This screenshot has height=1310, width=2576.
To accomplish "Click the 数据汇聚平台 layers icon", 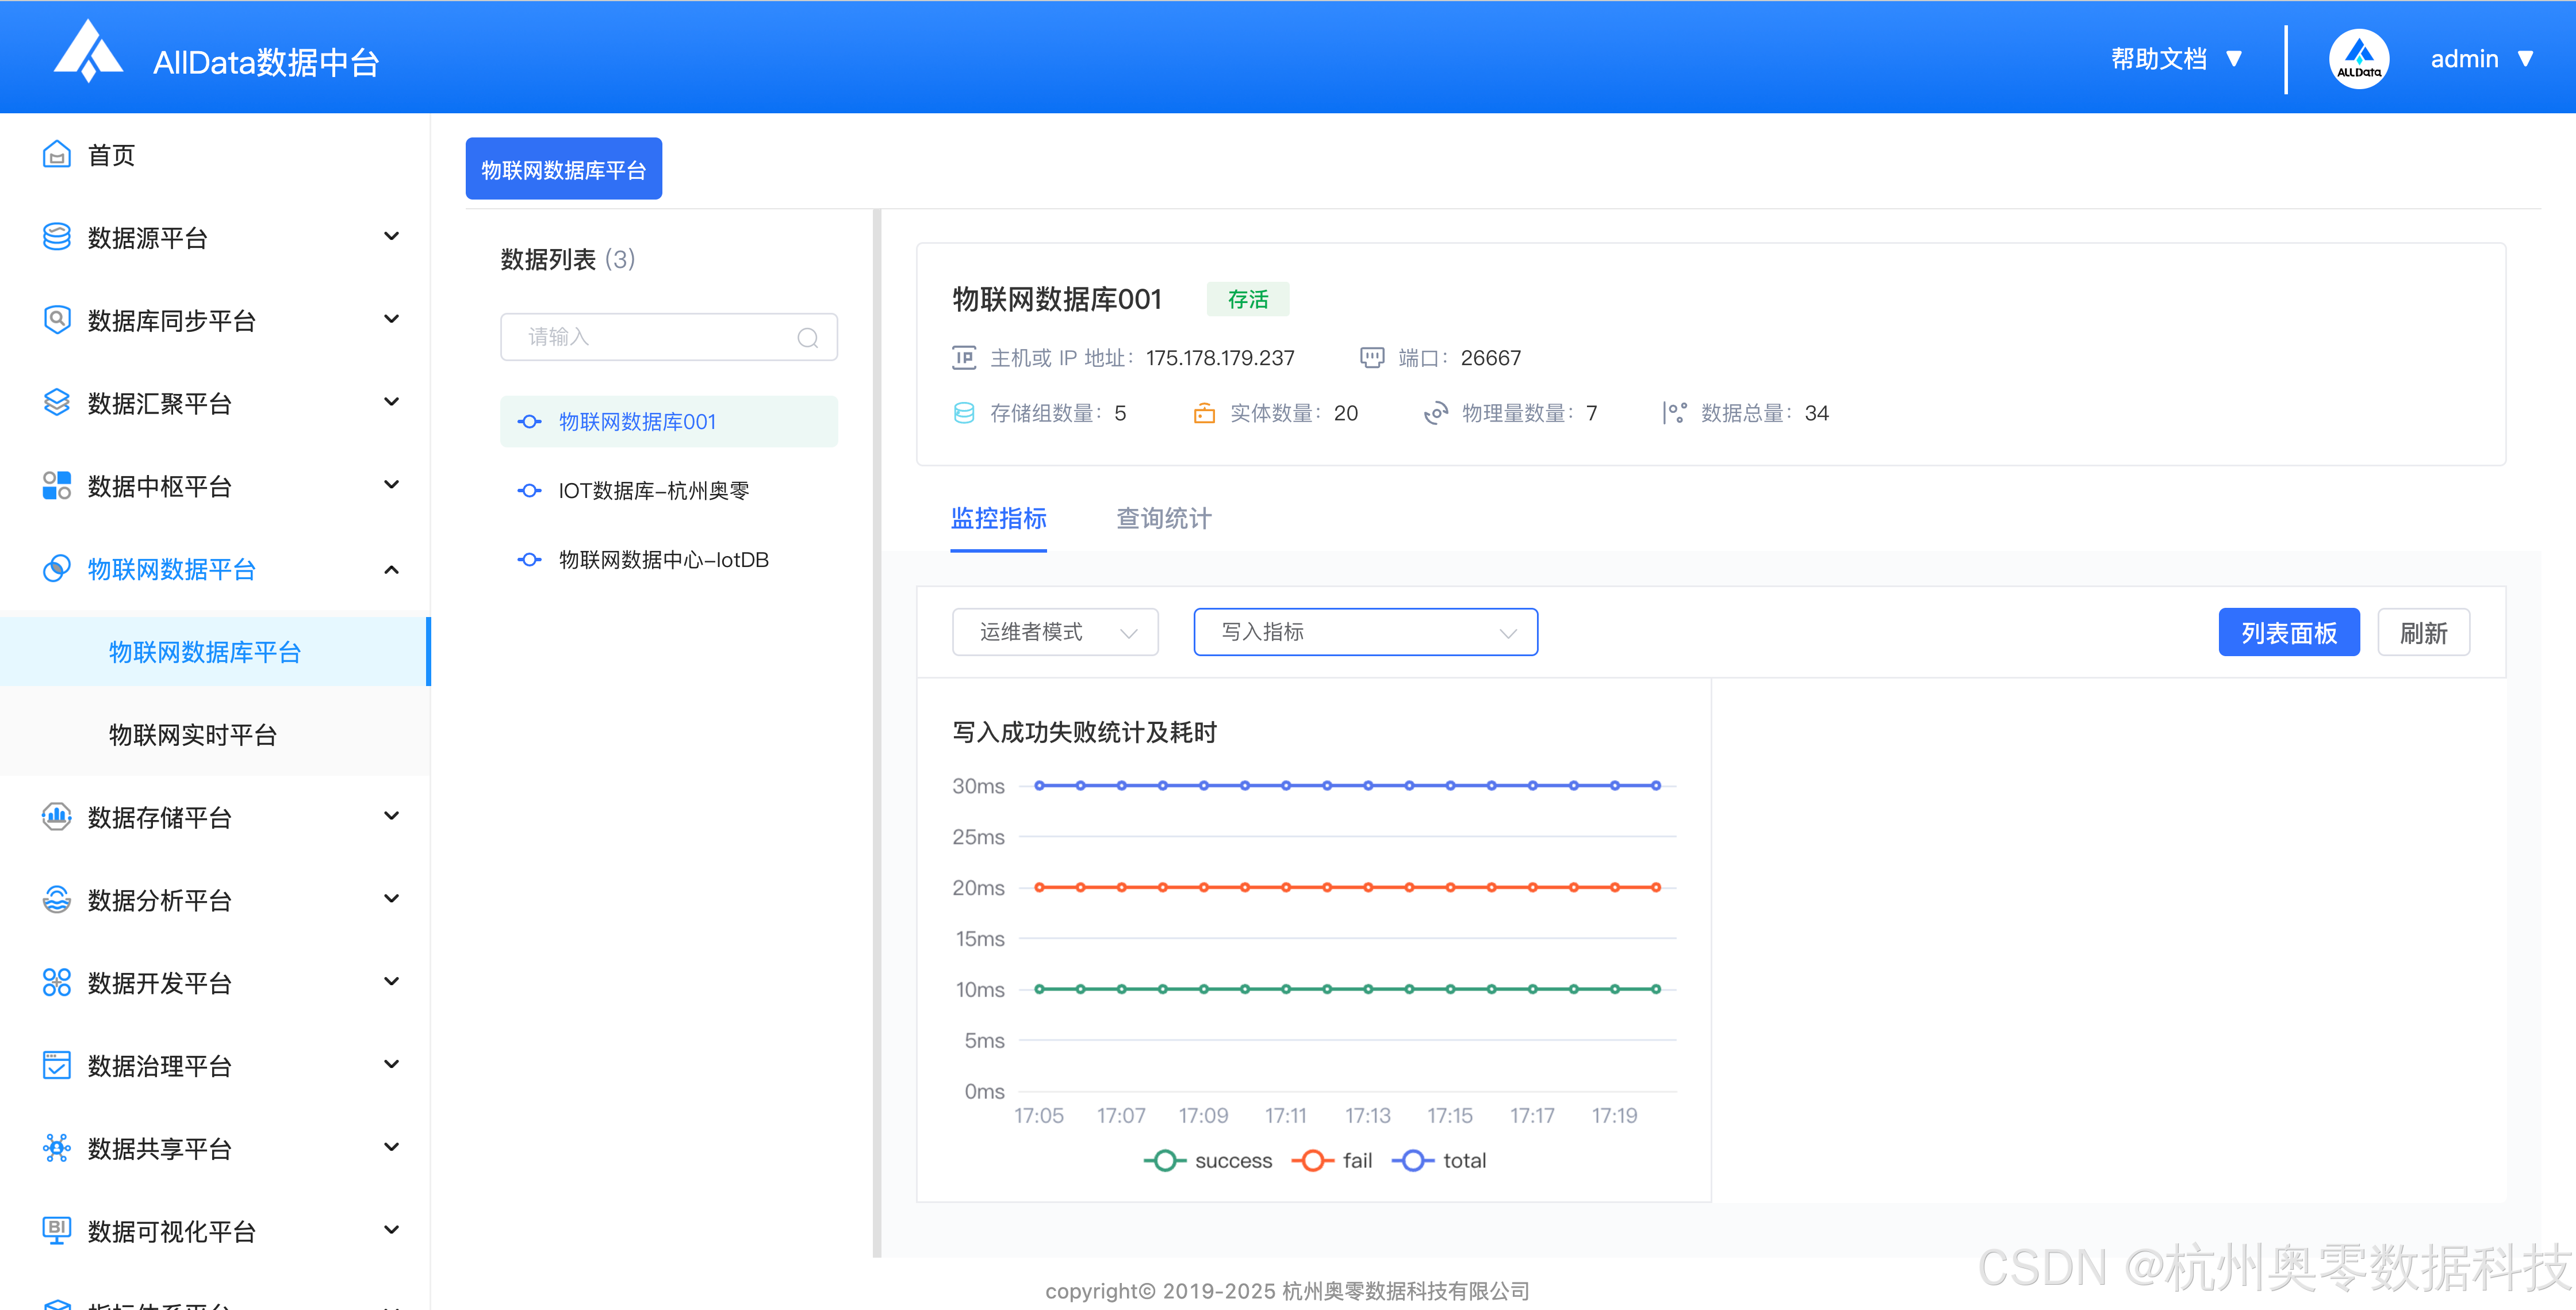I will [56, 402].
